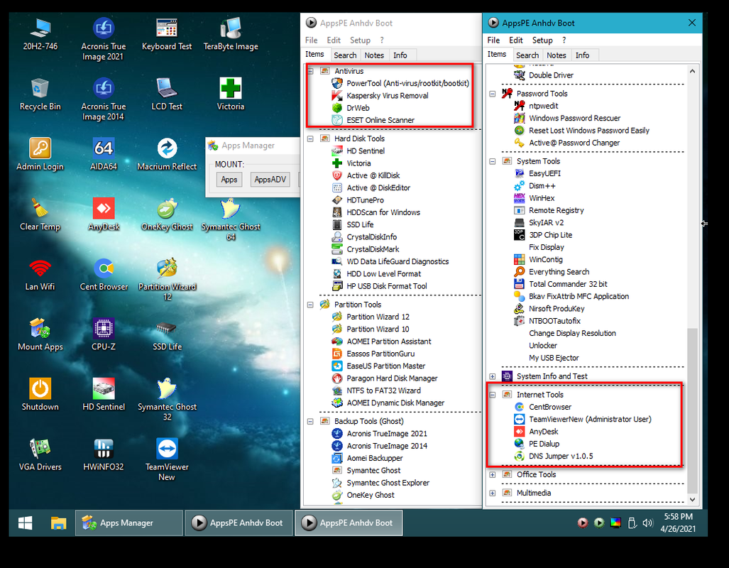Open VGA Drivers desktop icon
This screenshot has height=568, width=729.
[40, 454]
